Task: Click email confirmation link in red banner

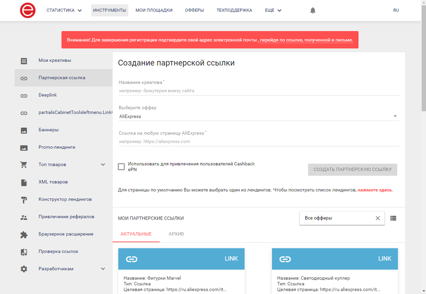Action: (x=306, y=40)
